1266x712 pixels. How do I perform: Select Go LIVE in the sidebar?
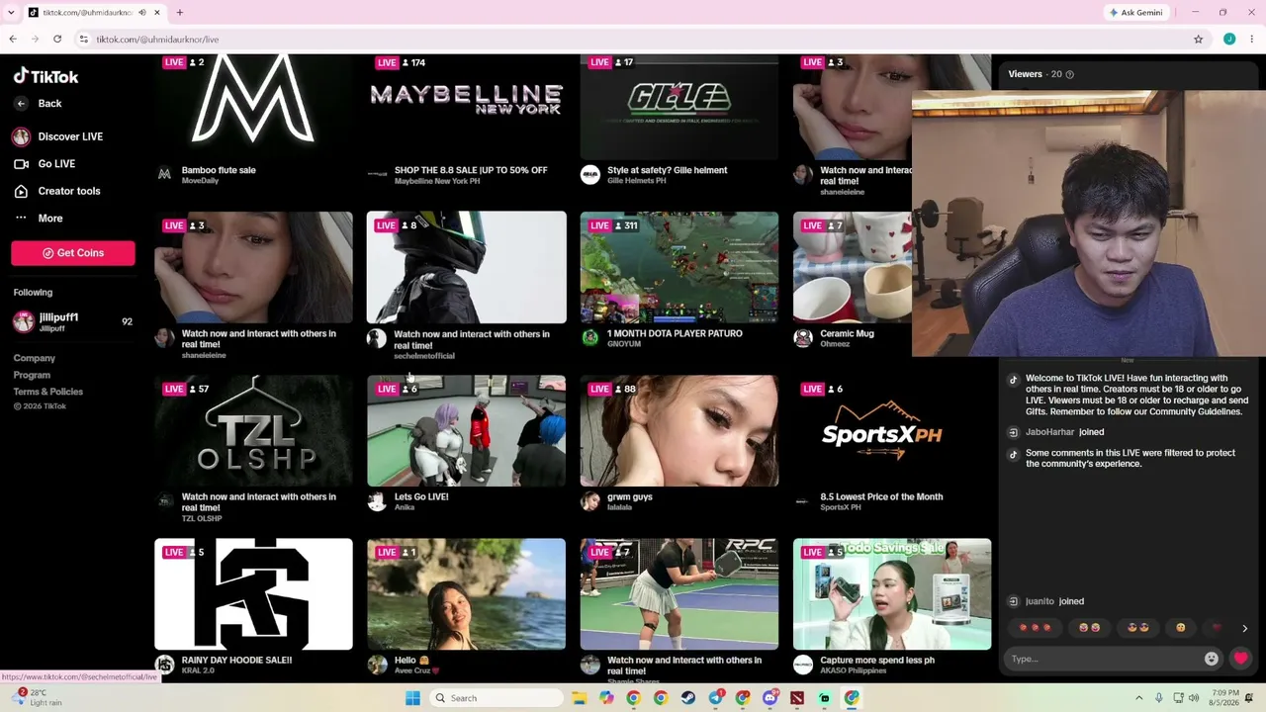(x=45, y=164)
